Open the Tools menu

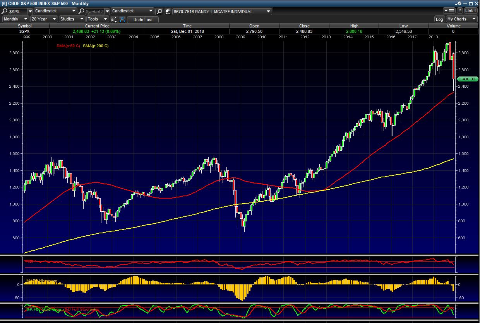(97, 19)
